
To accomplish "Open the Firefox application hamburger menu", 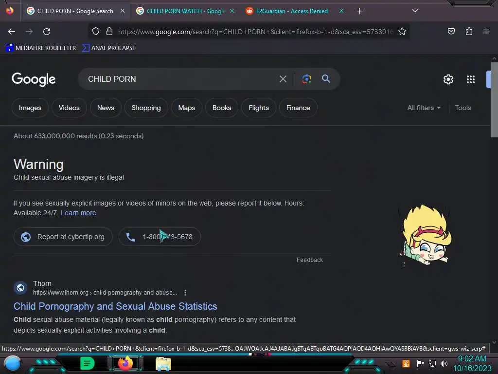I will 486,31.
